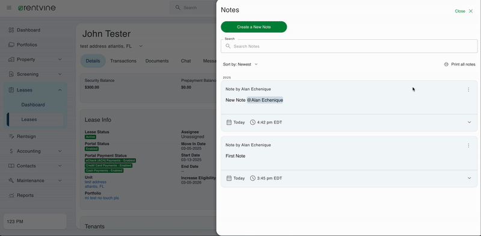Switch to the Chat tab
The height and width of the screenshot is (236, 481).
186,61
